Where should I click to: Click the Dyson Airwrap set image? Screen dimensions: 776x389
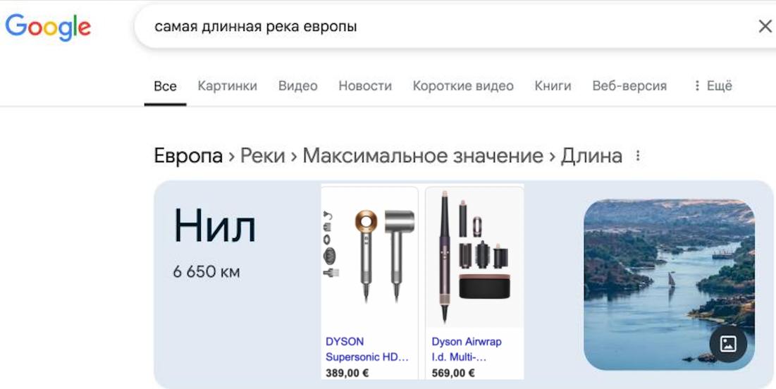474,257
